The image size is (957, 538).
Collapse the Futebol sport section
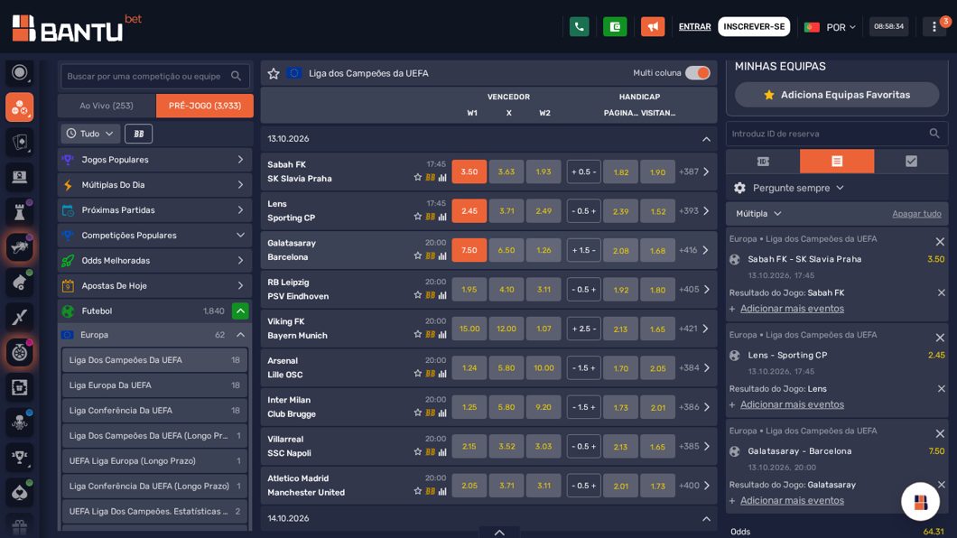[x=240, y=311]
